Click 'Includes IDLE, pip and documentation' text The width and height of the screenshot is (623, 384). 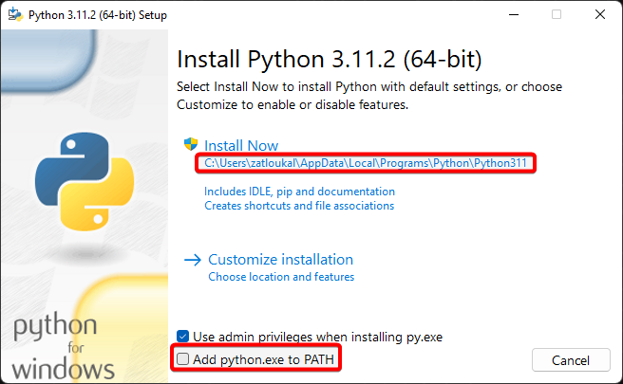(299, 192)
